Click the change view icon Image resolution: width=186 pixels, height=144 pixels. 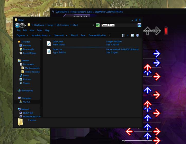pyautogui.click(x=123, y=35)
